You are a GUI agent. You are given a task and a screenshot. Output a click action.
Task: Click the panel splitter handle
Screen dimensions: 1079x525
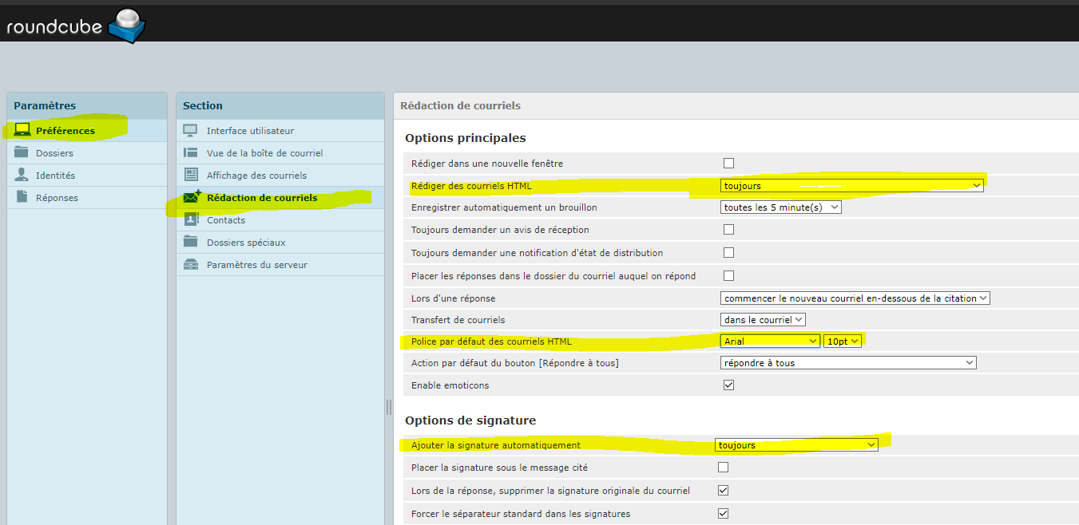pos(389,407)
